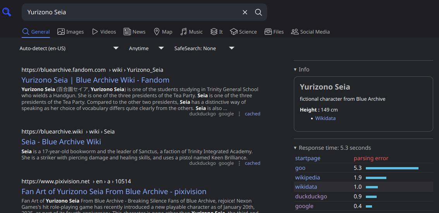Click the google engine name in response times
The image size is (439, 213).
pos(304,206)
